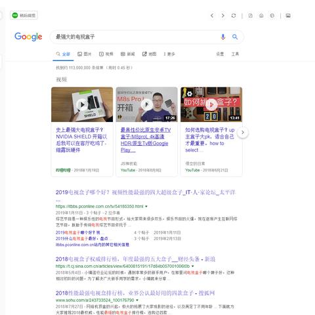Open the 史上最强大电视盒子 NVIDIA SHIELD video link
315x315 pixels.
81,140
